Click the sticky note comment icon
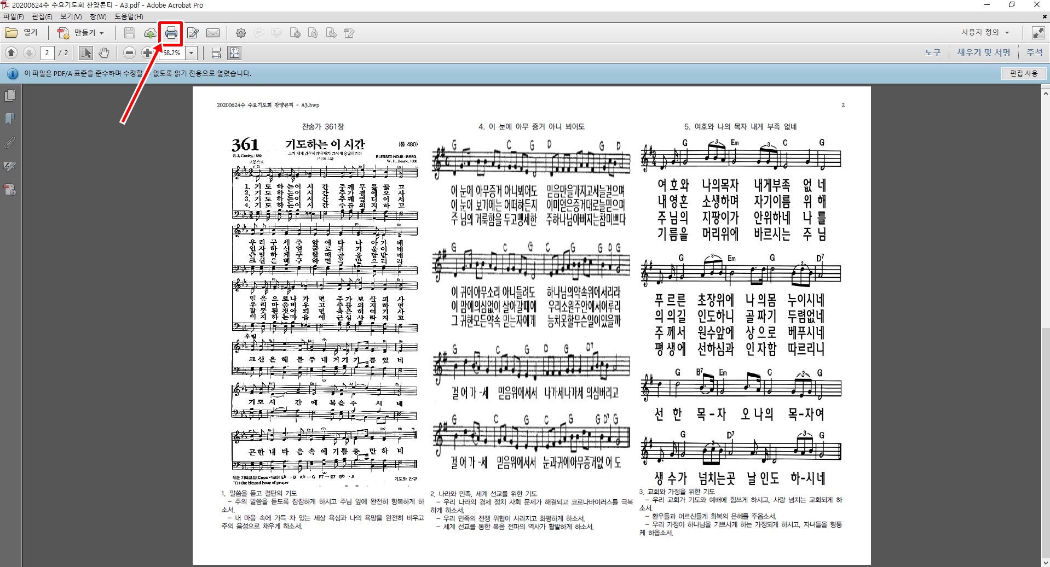 [258, 33]
